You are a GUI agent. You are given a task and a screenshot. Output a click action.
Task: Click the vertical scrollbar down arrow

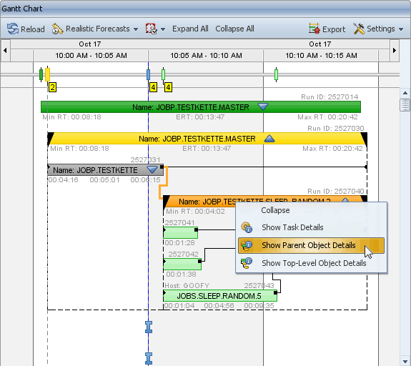tap(405, 361)
